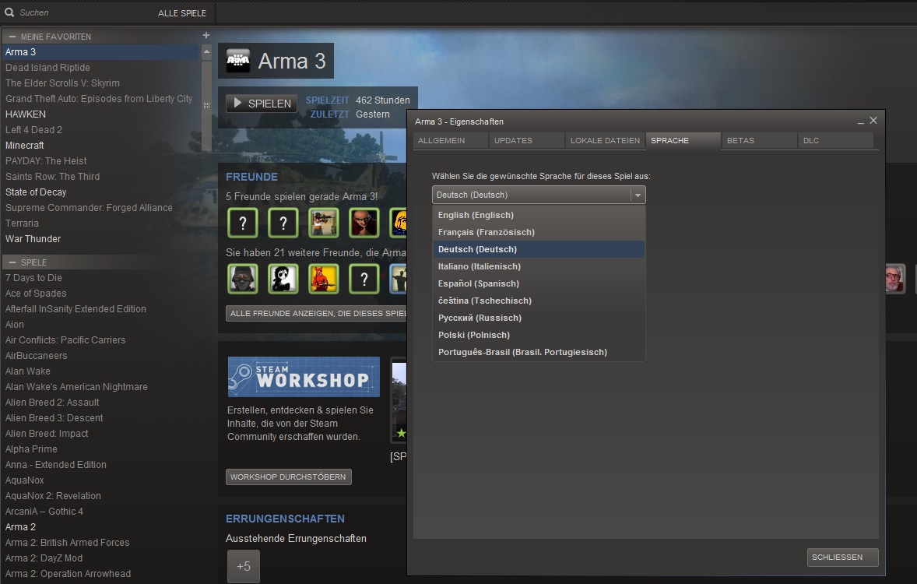
Task: Choose Español (Spanisch) from language list
Action: tap(539, 283)
